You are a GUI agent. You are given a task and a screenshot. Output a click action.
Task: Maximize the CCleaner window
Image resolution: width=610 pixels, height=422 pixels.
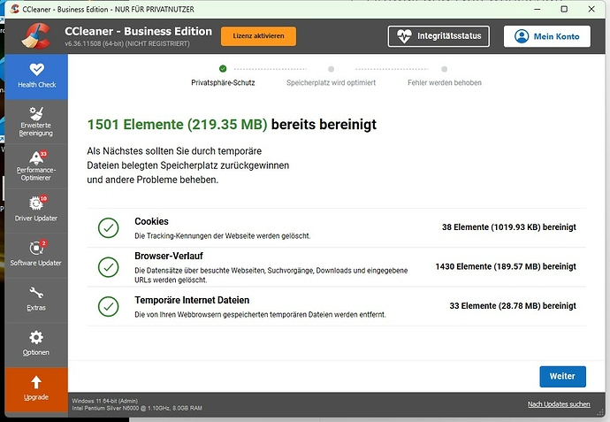pos(564,9)
